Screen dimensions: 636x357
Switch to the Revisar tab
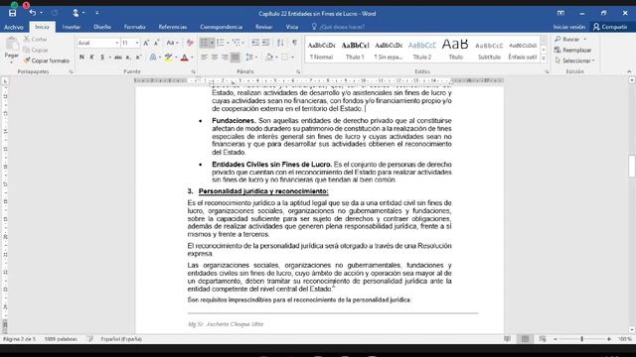pyautogui.click(x=263, y=27)
